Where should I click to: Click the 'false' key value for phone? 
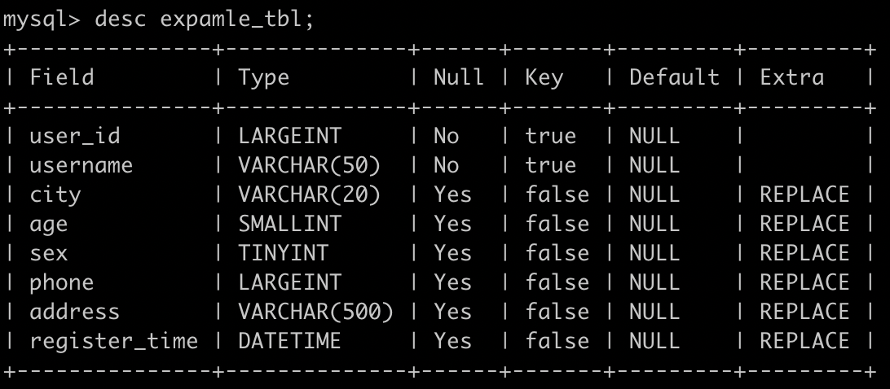[x=557, y=282]
